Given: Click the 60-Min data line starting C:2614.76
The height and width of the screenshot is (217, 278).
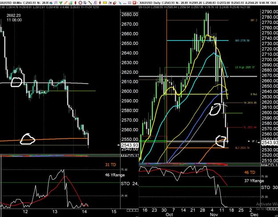Looking at the screenshot, I should click(x=49, y=7).
